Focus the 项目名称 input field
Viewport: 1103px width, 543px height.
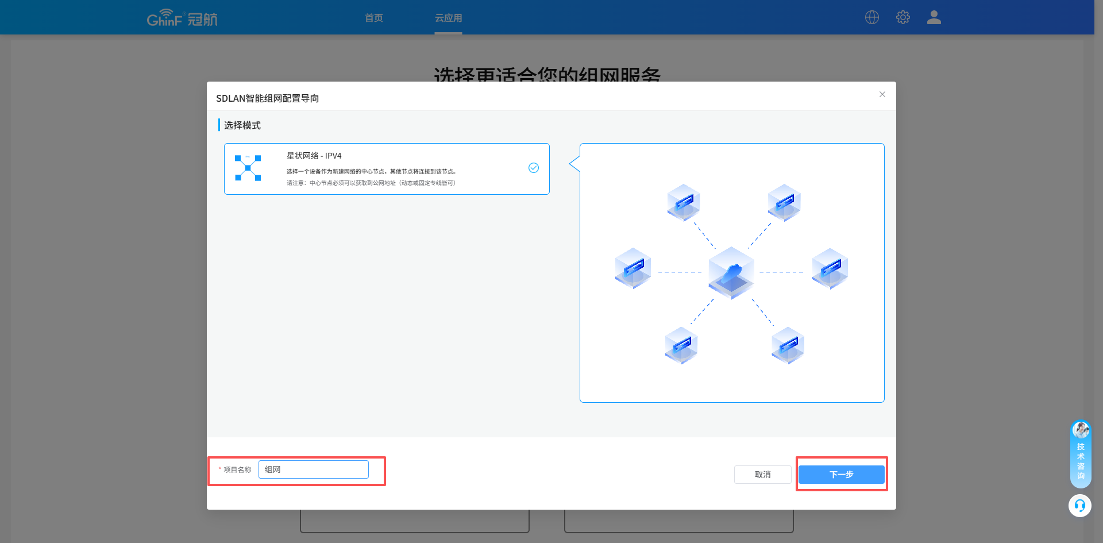pyautogui.click(x=314, y=469)
